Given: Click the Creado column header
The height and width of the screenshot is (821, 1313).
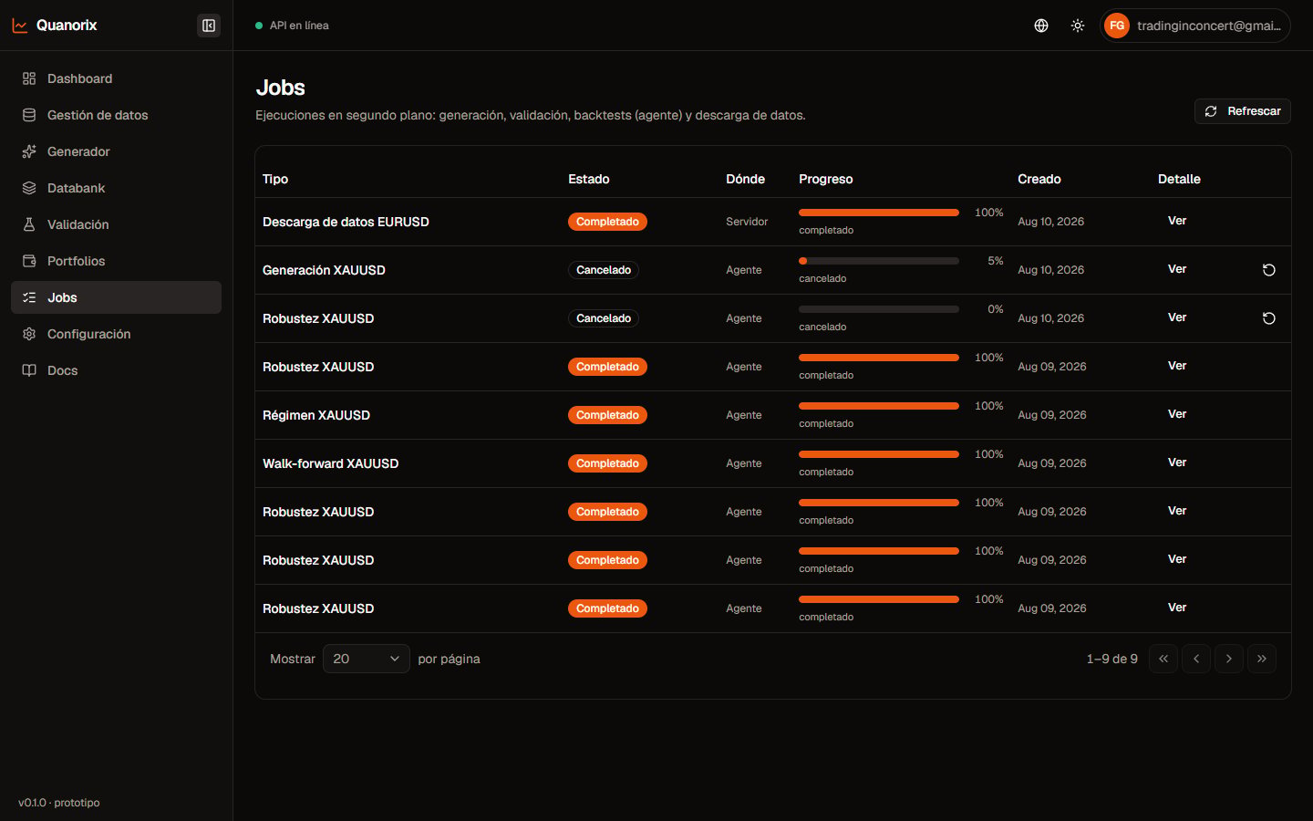Looking at the screenshot, I should (x=1039, y=179).
